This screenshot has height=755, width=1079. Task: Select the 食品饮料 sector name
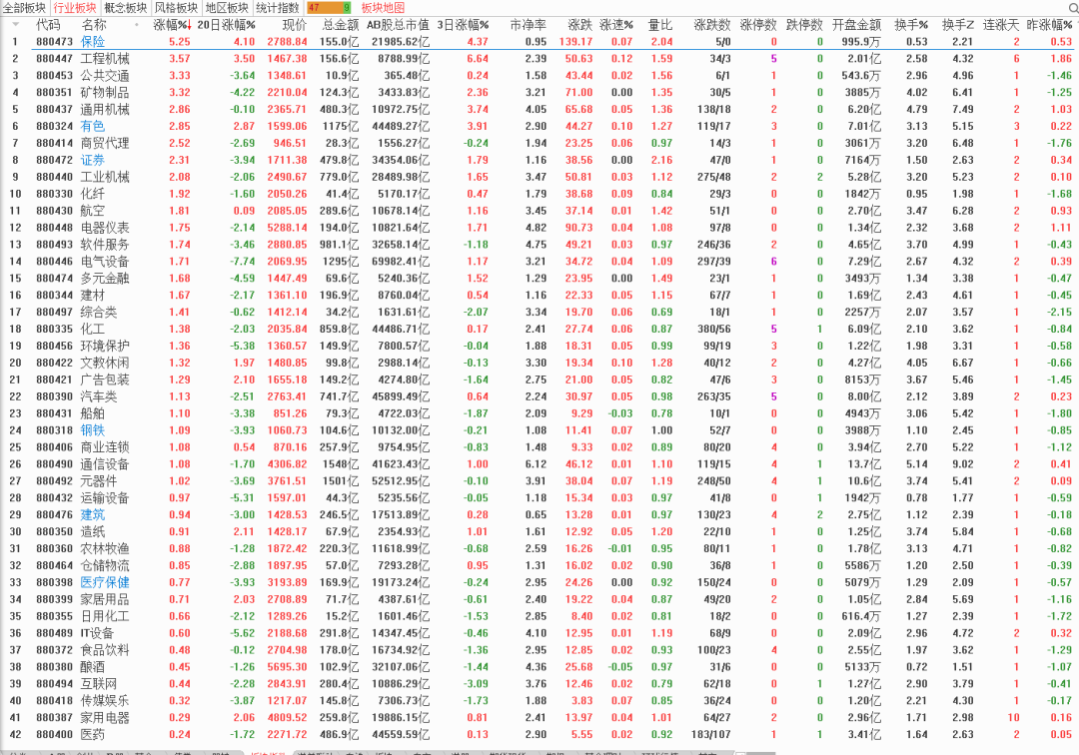pos(105,650)
